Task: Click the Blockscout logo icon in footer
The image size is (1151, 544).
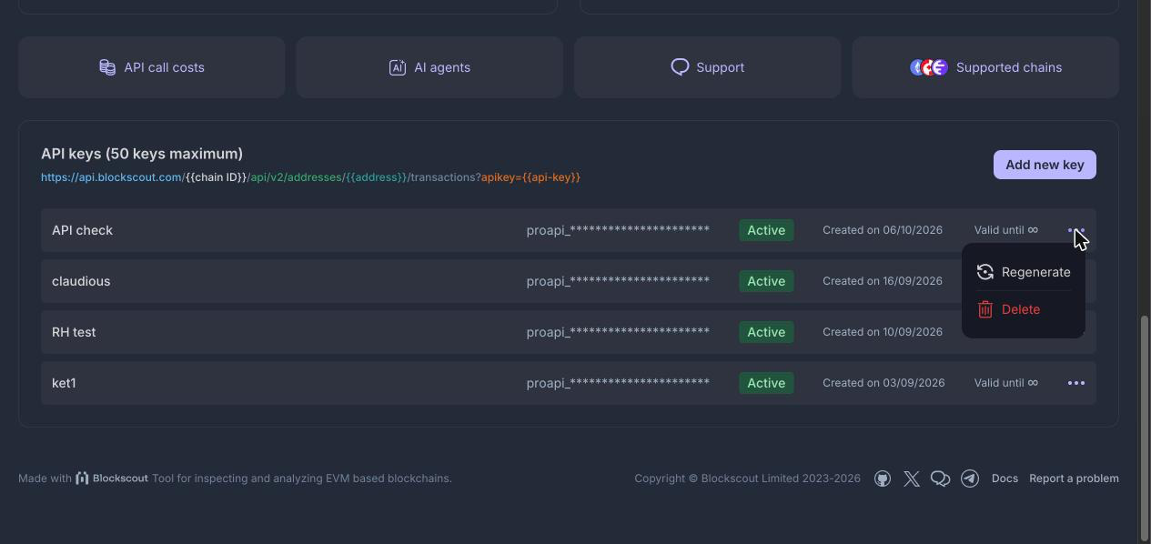Action: click(82, 478)
